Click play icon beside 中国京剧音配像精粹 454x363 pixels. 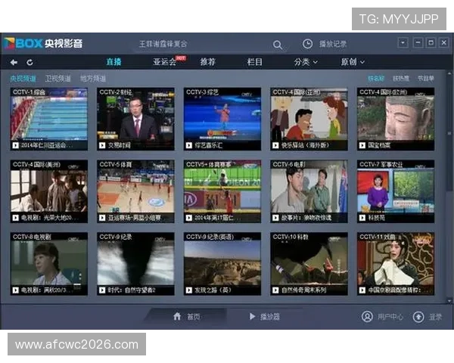click(362, 290)
